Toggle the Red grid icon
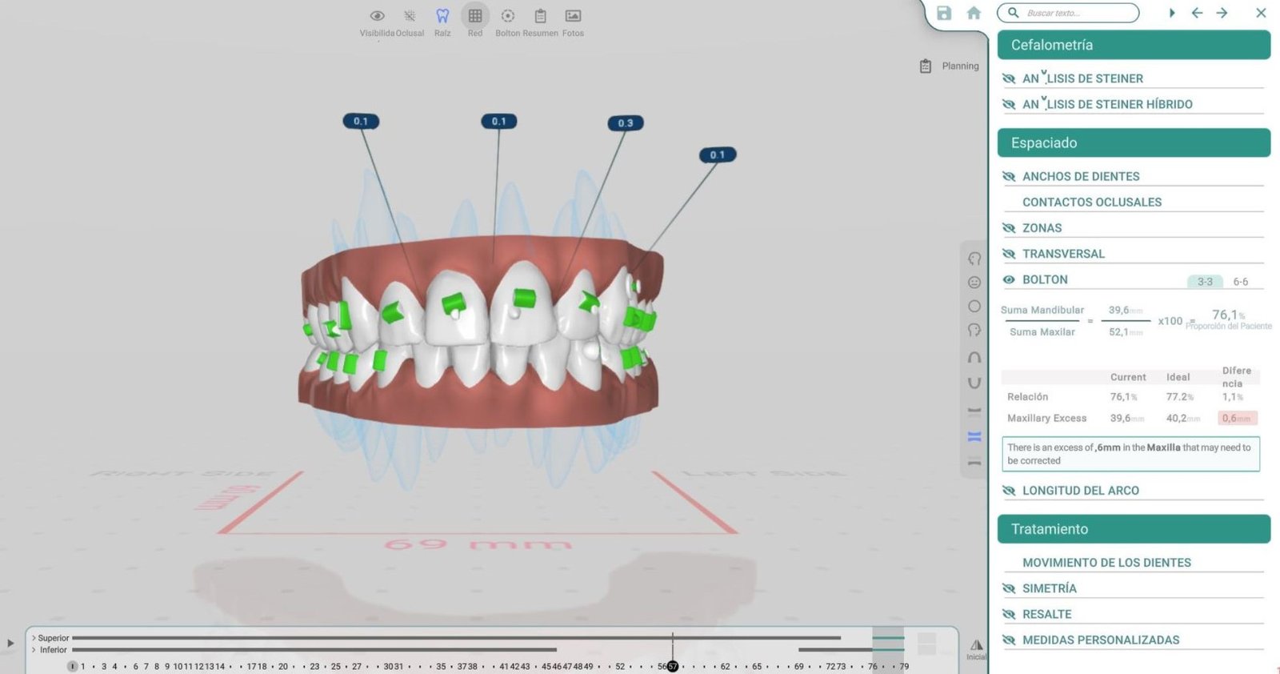The height and width of the screenshot is (674, 1280). point(475,16)
